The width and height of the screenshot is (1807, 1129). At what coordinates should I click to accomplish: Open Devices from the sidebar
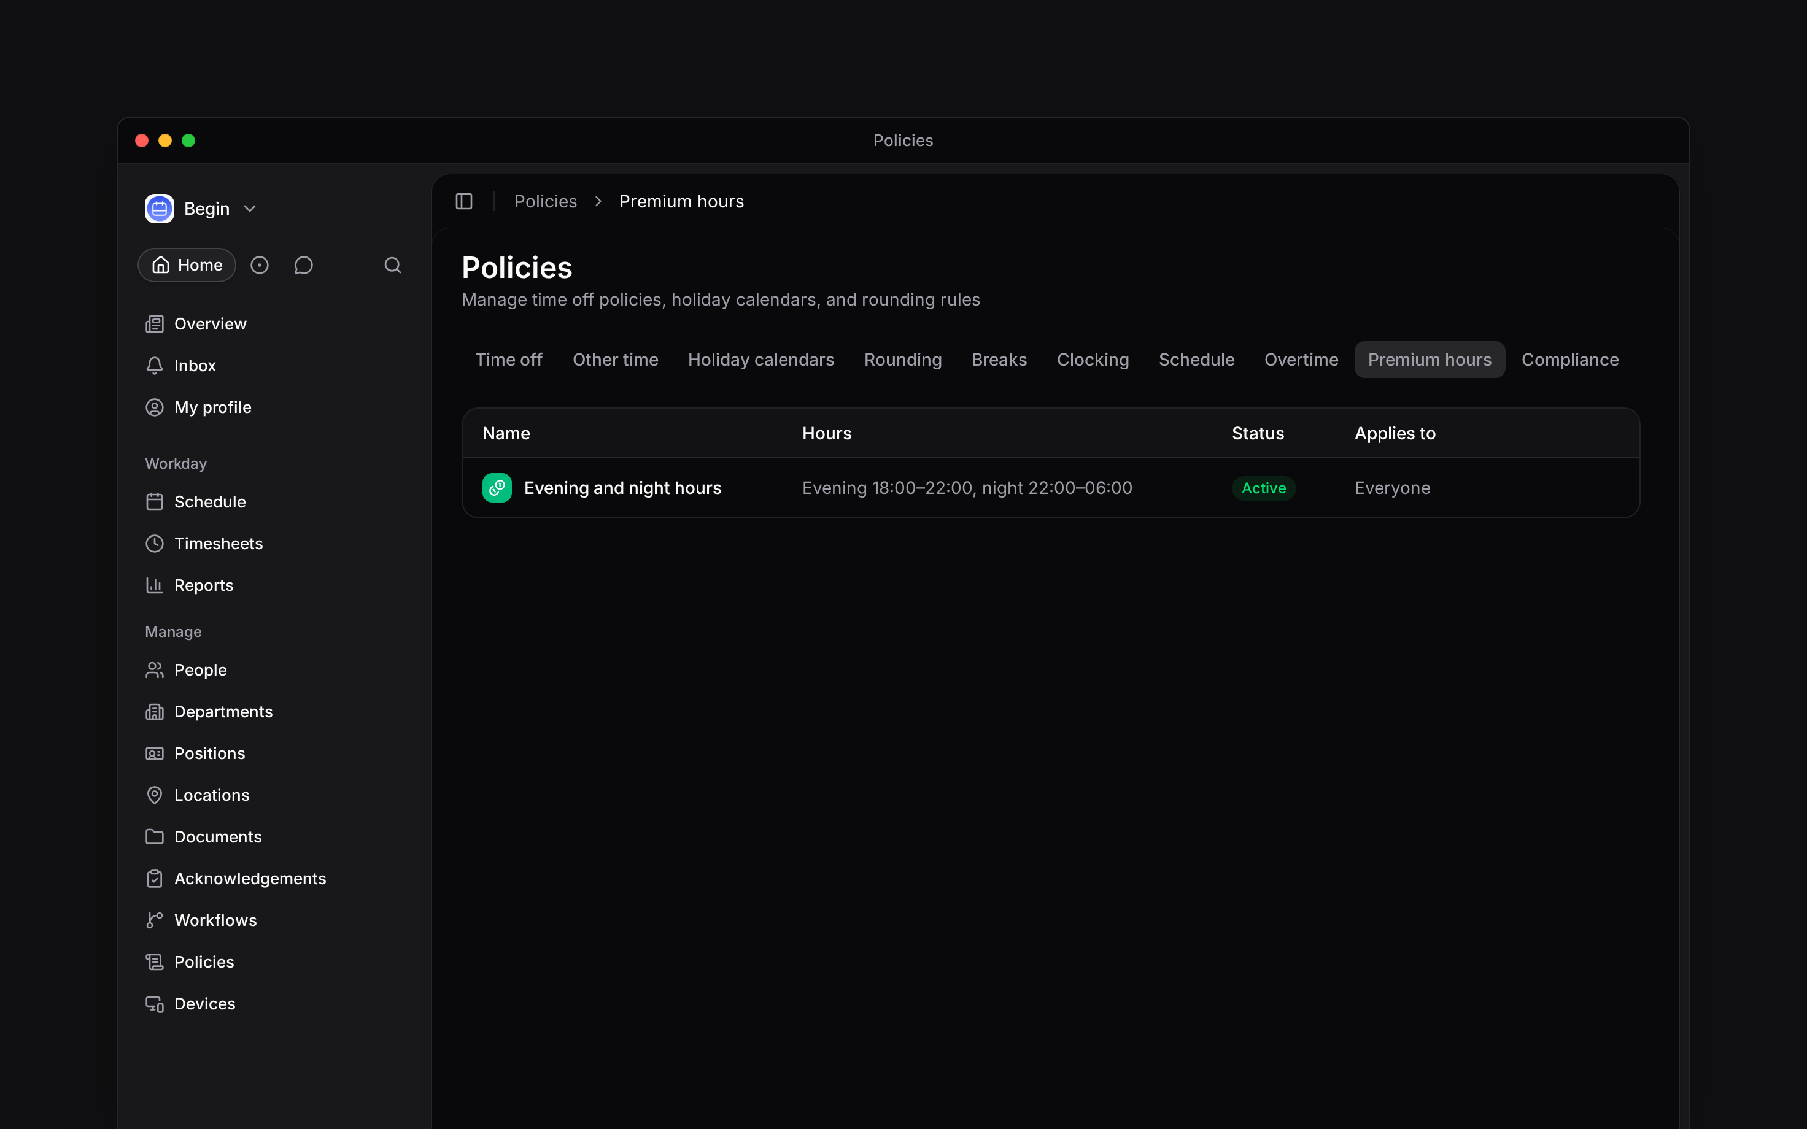pos(275,1004)
